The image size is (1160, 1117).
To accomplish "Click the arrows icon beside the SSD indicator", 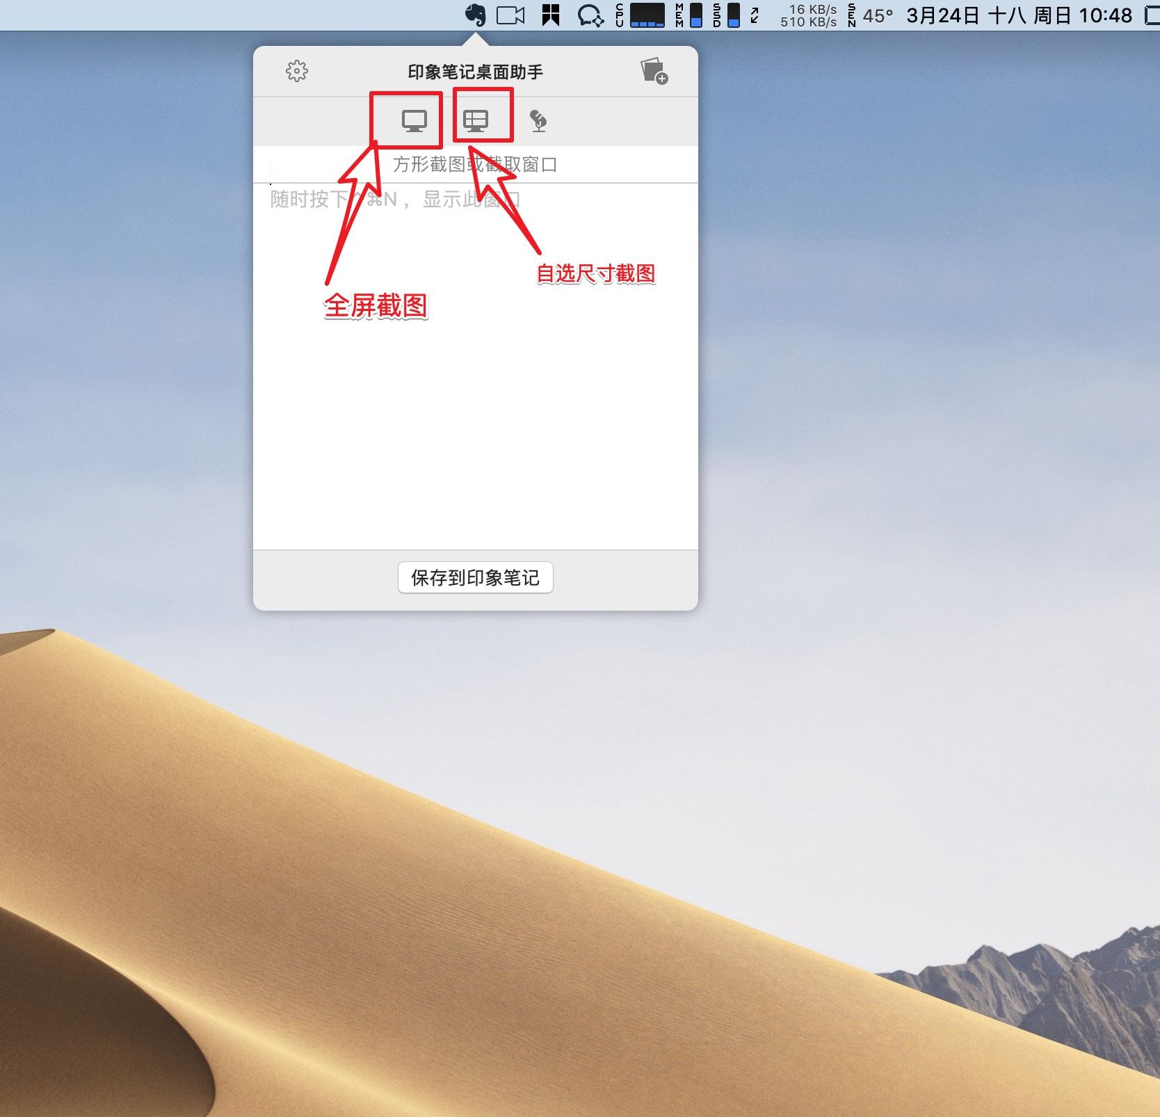I will pyautogui.click(x=755, y=15).
